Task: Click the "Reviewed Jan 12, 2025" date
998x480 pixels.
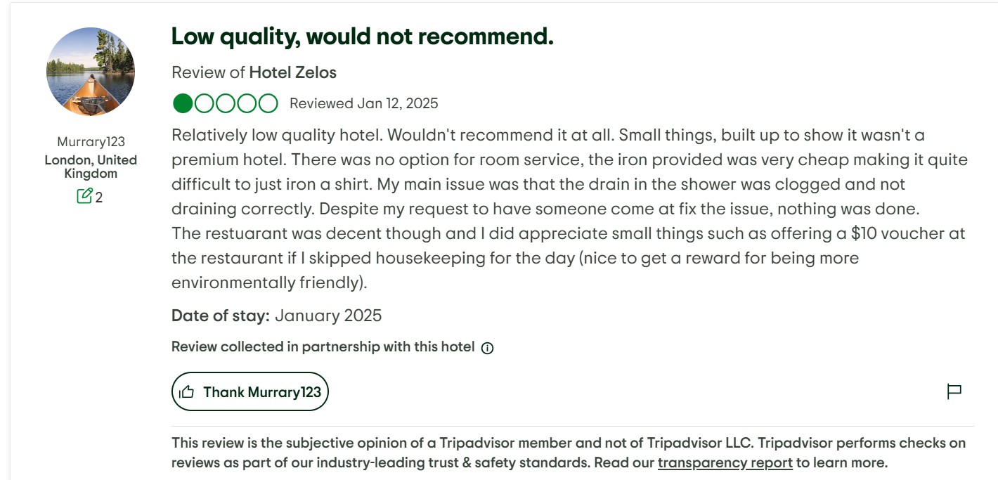Action: pyautogui.click(x=364, y=104)
